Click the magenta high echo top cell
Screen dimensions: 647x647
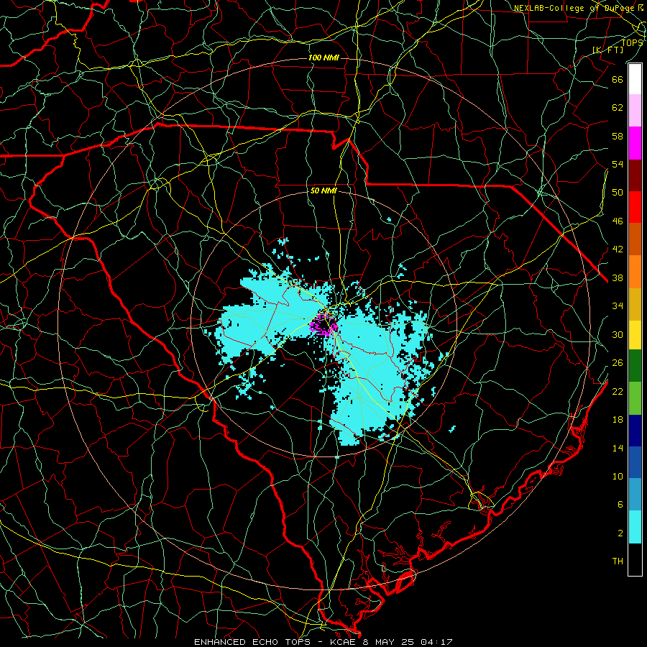coord(323,326)
